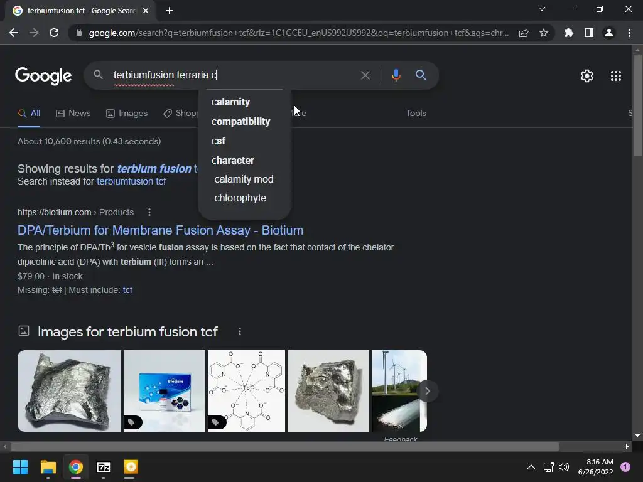
Task: Toggle the Chrome side panel
Action: pyautogui.click(x=589, y=33)
